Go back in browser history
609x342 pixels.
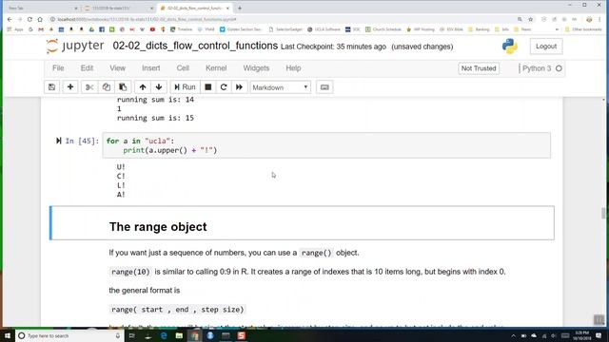pos(10,19)
